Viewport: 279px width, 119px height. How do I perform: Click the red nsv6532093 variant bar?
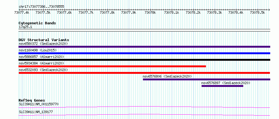(144, 73)
